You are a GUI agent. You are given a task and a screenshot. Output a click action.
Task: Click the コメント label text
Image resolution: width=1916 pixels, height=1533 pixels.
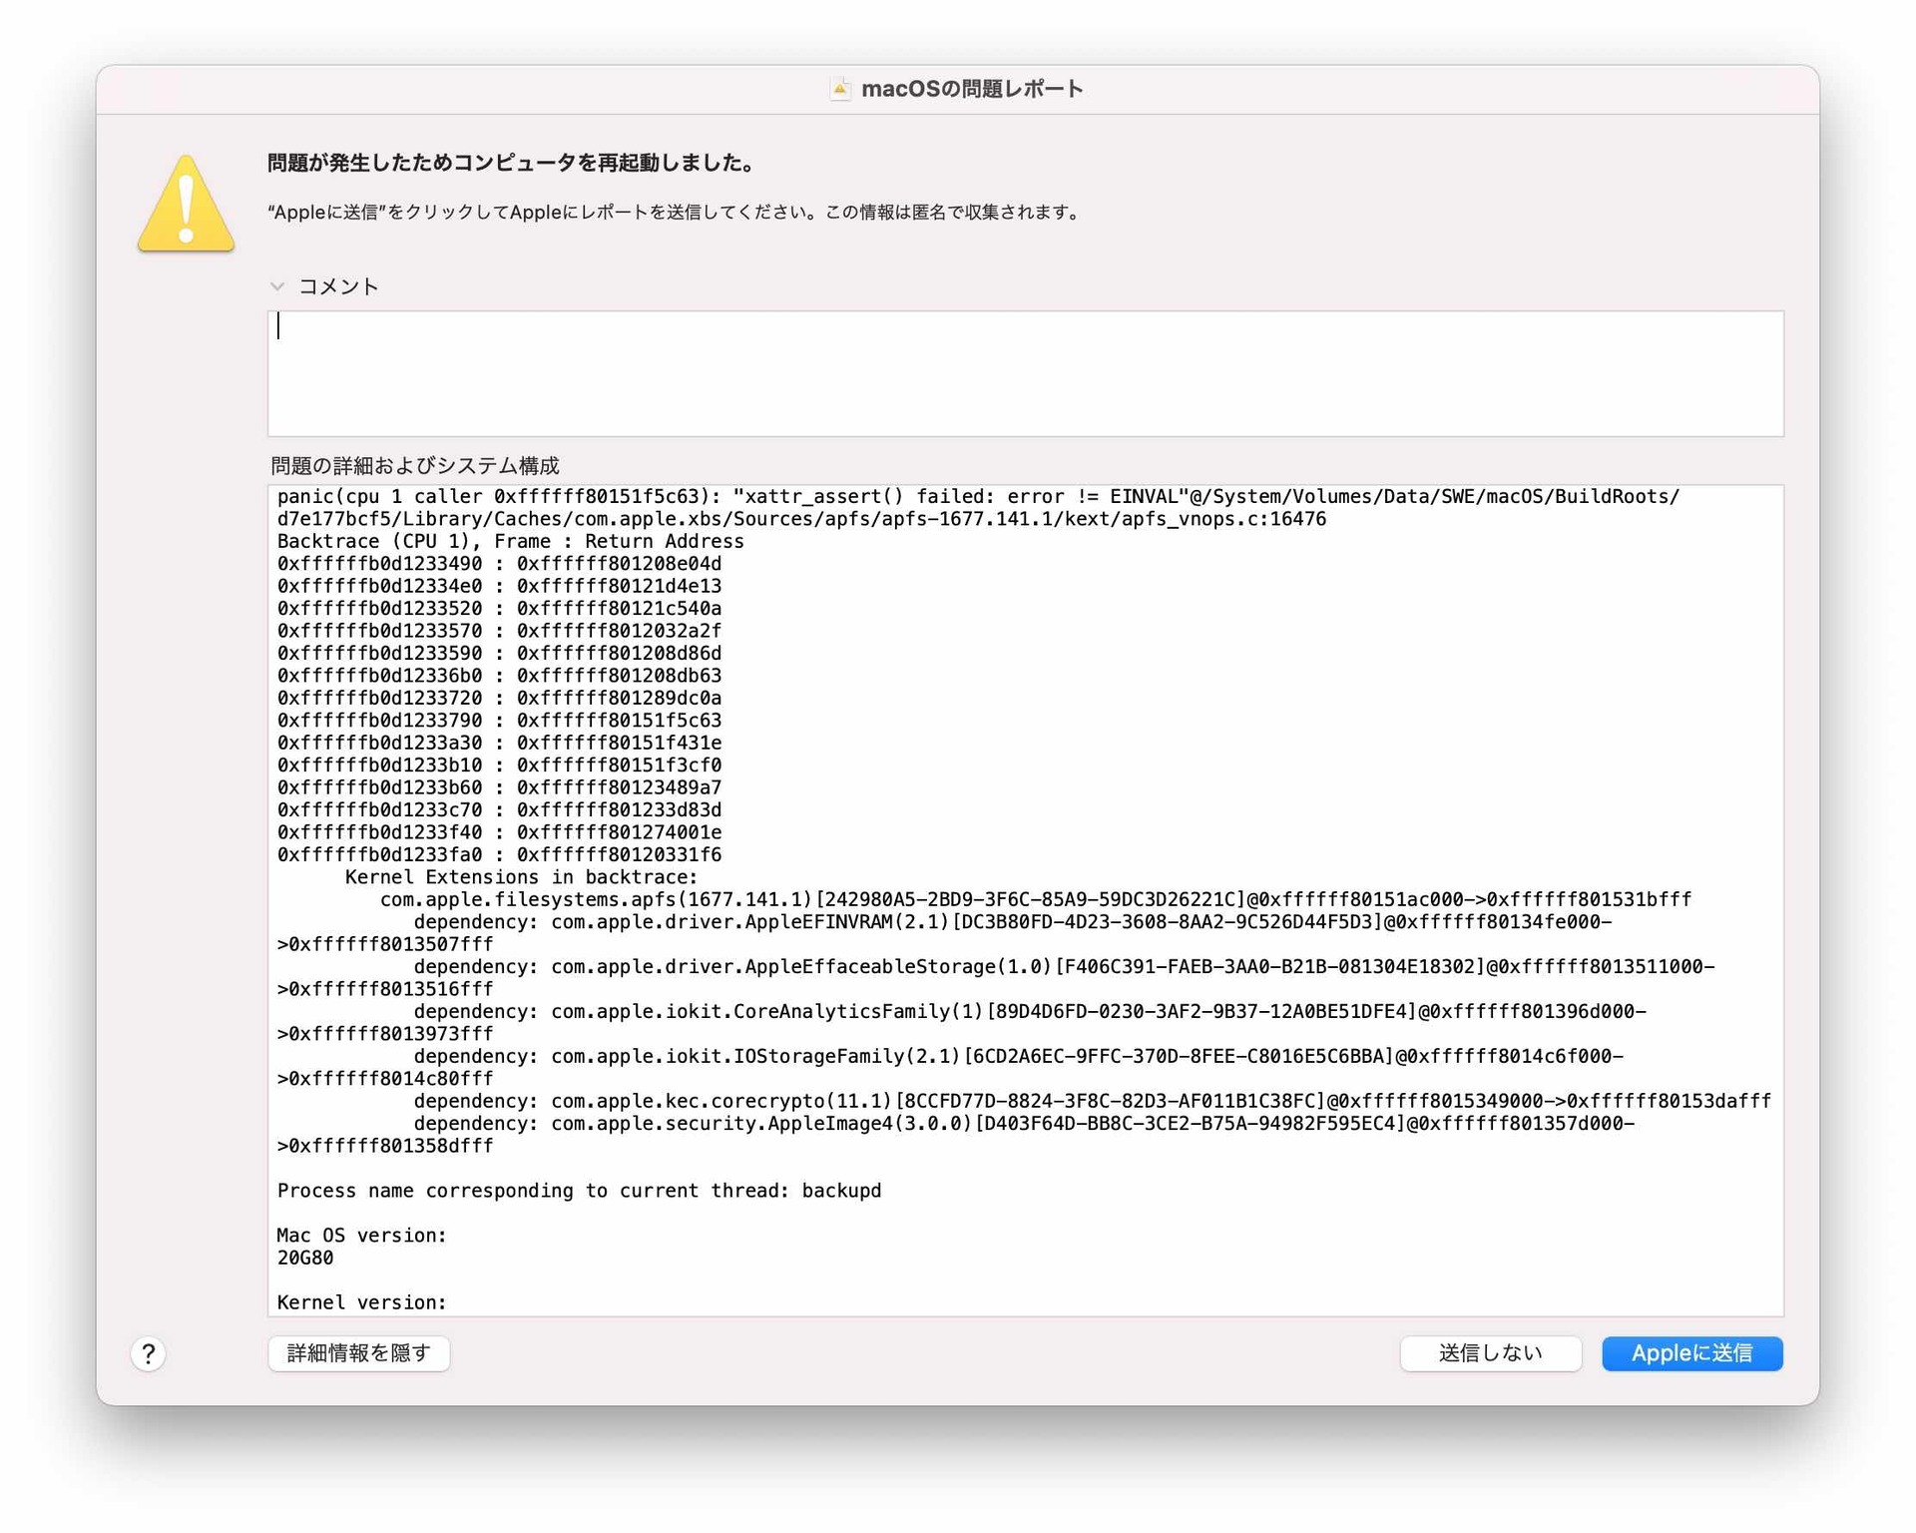pos(339,286)
